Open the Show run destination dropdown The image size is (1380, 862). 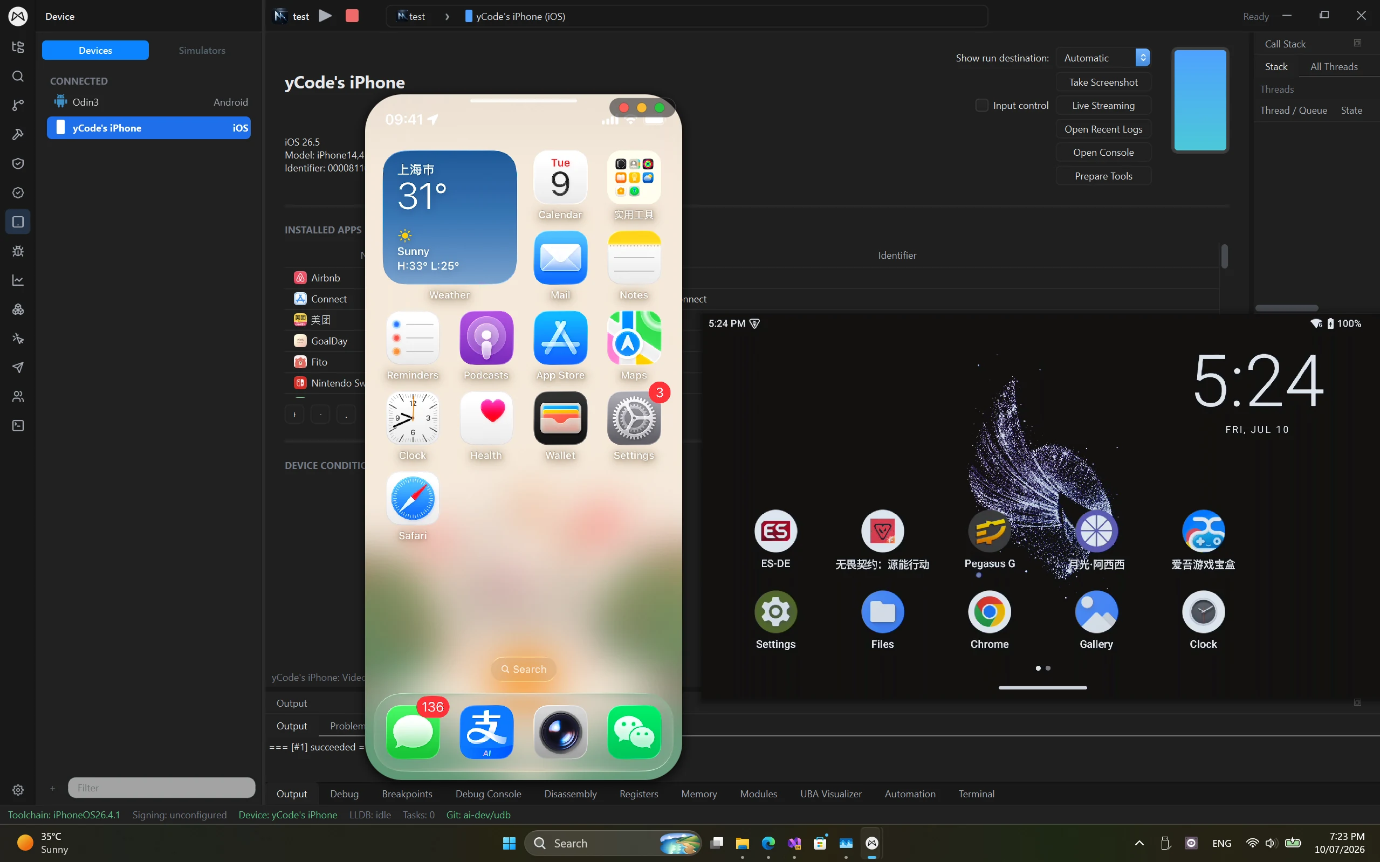pyautogui.click(x=1103, y=58)
